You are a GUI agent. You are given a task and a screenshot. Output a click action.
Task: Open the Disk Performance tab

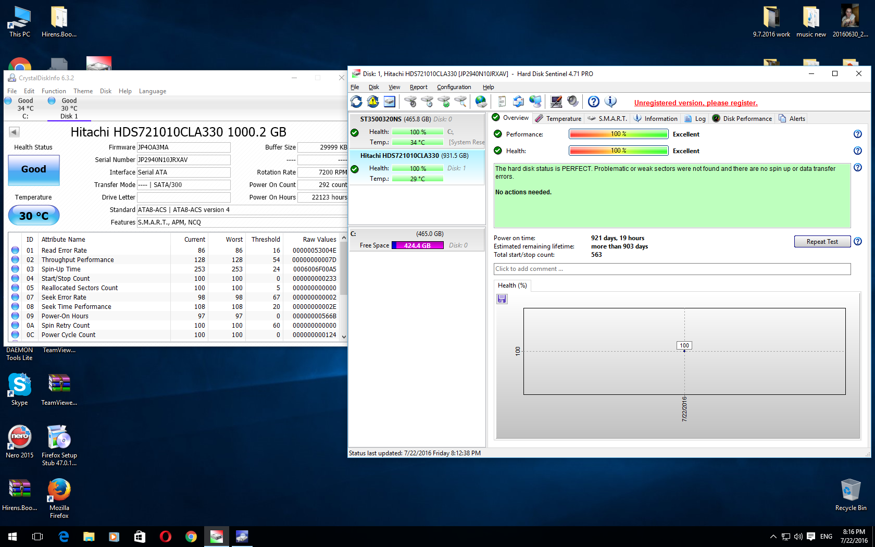pyautogui.click(x=742, y=119)
